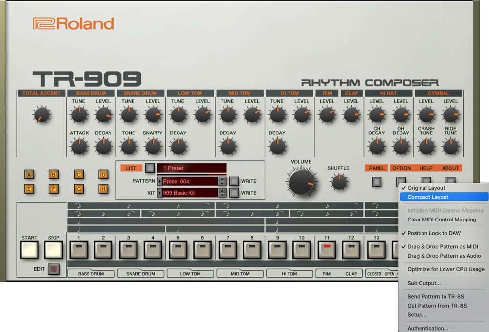Toggle step 9 button
Viewport: 489px width, 332px height.
click(x=277, y=250)
